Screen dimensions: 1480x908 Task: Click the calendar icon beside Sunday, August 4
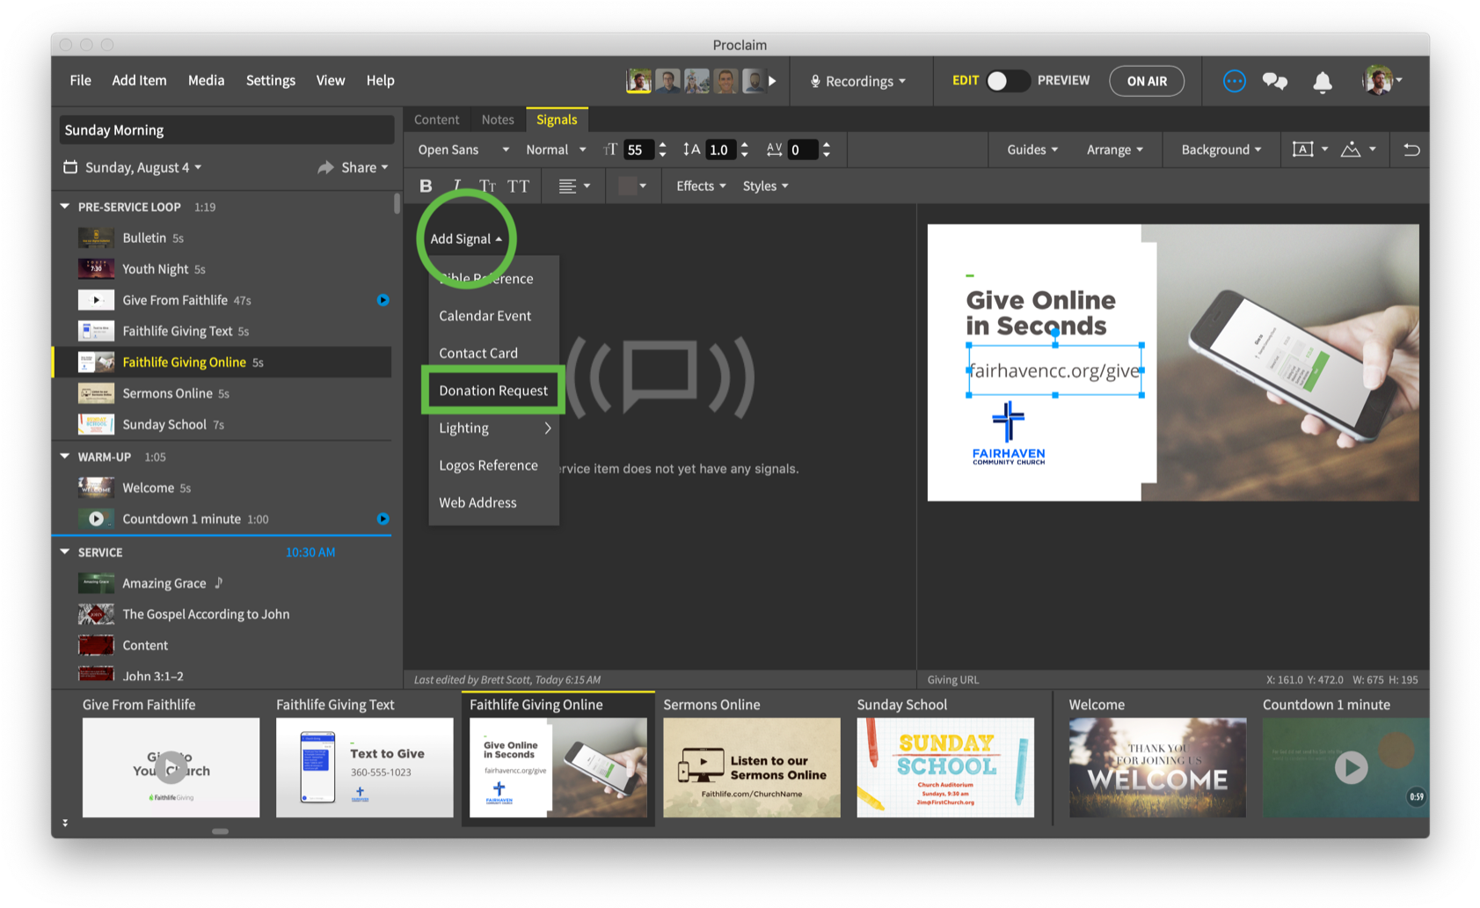point(70,167)
